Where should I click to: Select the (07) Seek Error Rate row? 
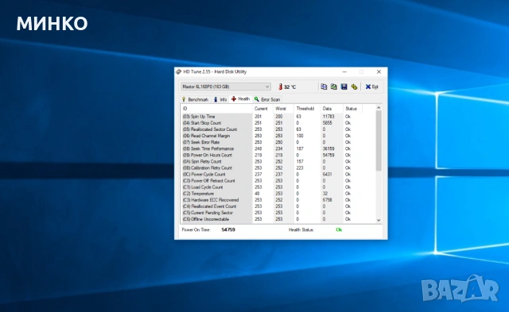pos(278,142)
